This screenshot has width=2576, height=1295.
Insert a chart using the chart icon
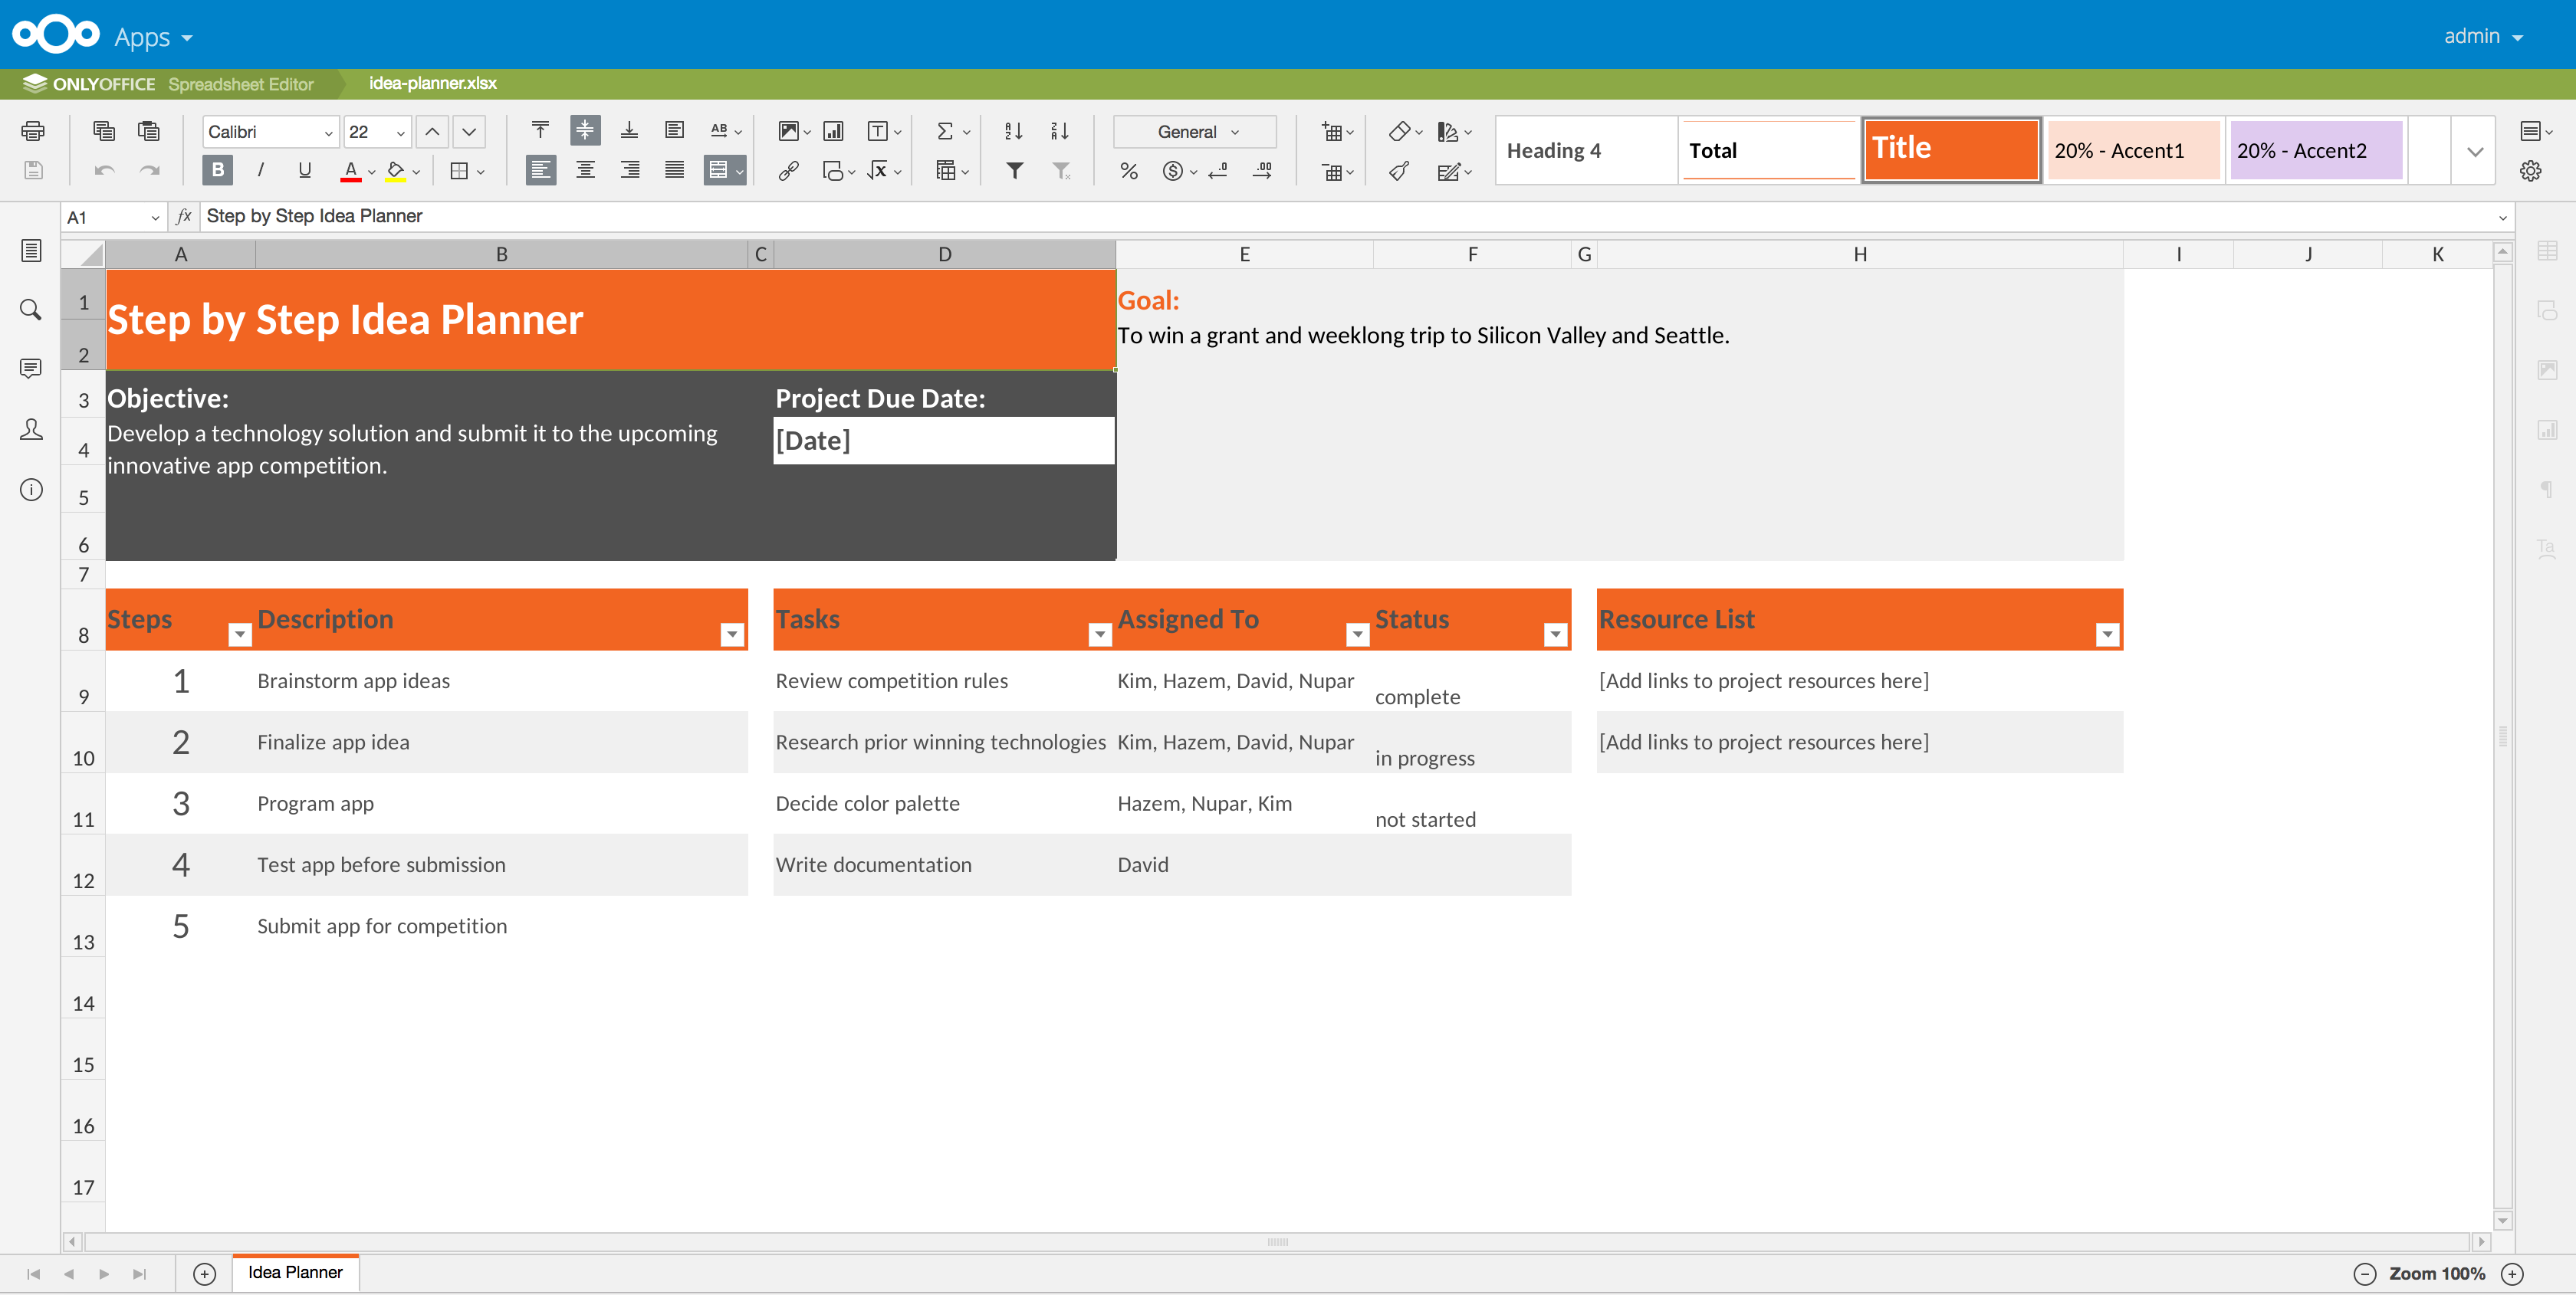(x=833, y=131)
